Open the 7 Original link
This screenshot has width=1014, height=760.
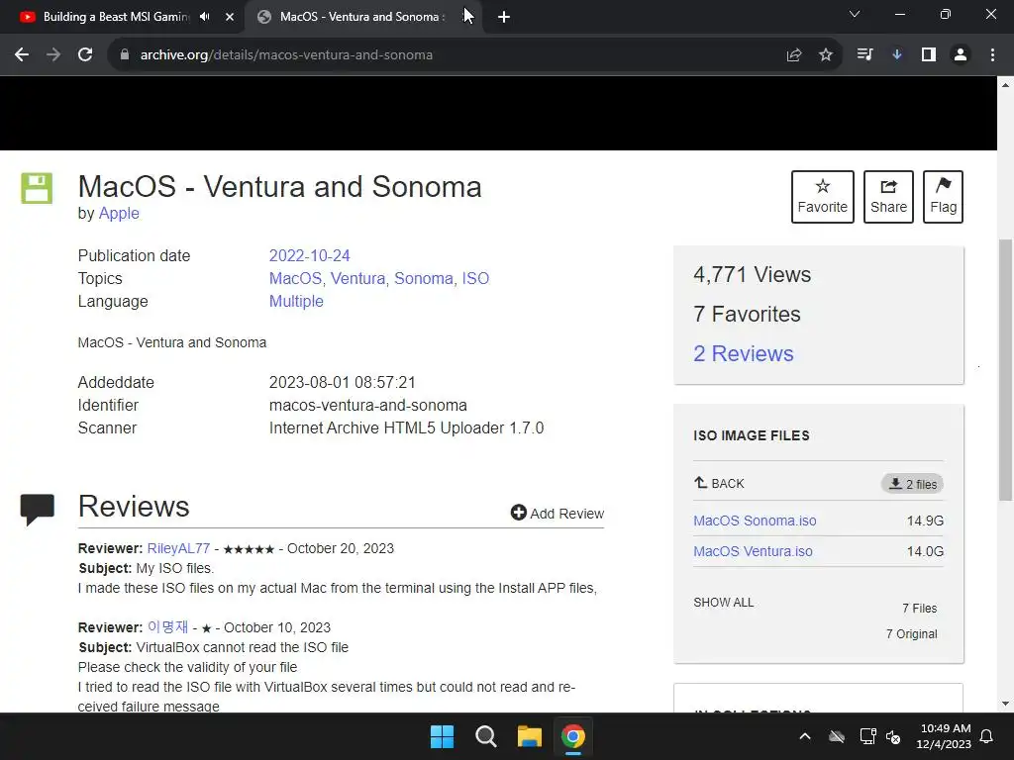click(x=911, y=634)
